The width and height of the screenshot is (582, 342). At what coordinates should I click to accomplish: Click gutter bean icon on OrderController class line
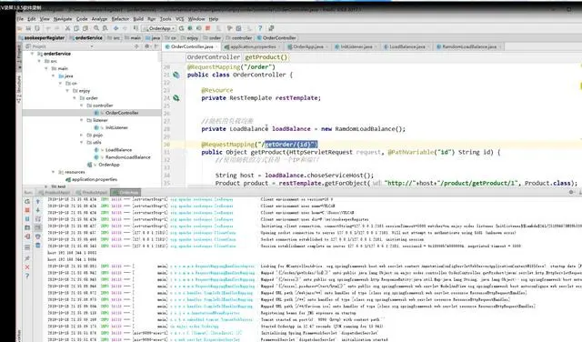click(176, 75)
